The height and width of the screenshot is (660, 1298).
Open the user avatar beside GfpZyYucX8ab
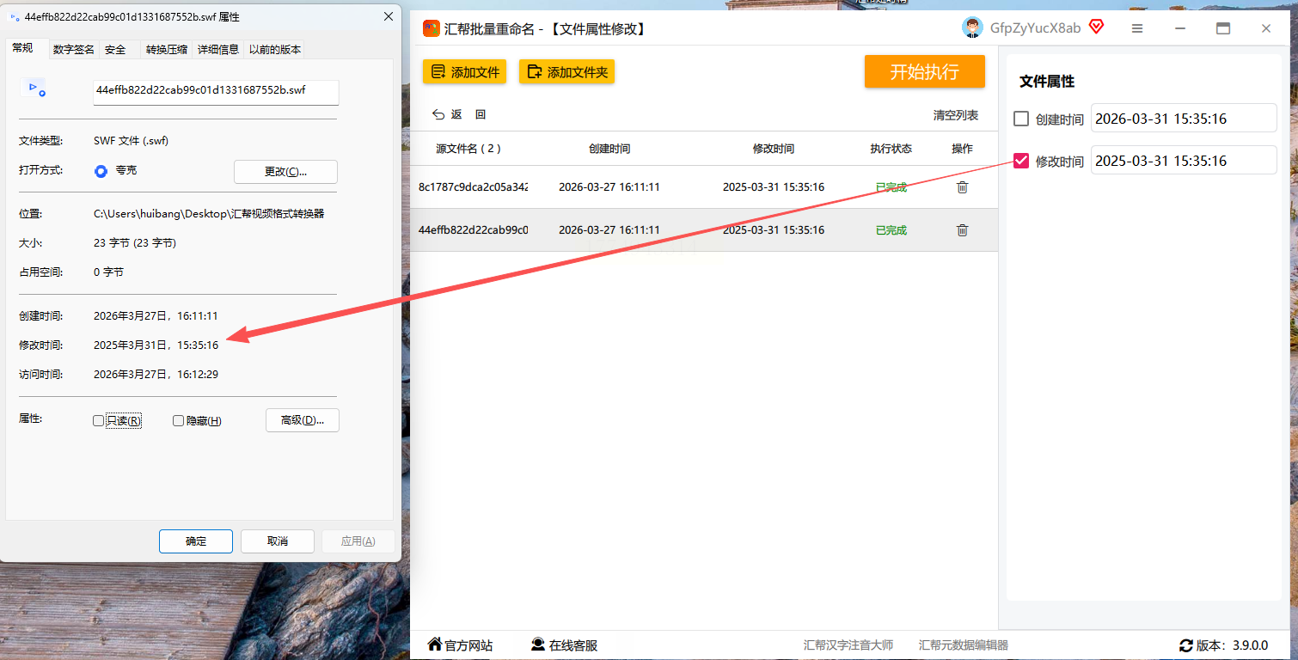[x=972, y=27]
